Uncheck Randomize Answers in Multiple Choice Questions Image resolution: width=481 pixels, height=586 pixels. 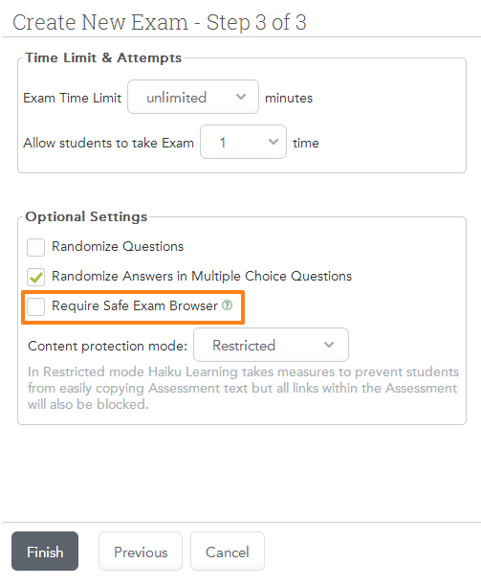pos(35,277)
